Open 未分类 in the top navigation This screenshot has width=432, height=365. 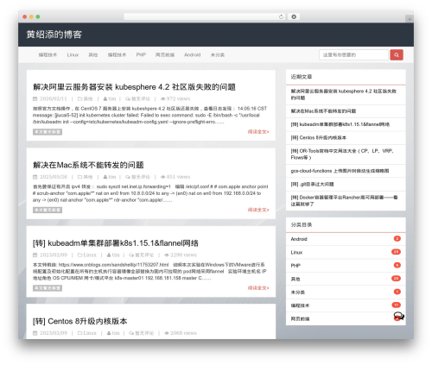(218, 54)
